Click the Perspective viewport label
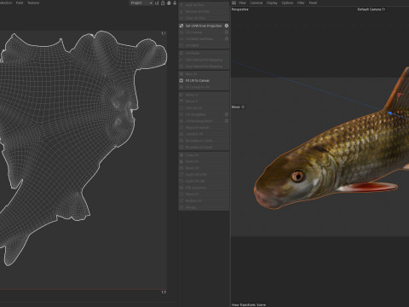The image size is (409, 307). pos(240,9)
